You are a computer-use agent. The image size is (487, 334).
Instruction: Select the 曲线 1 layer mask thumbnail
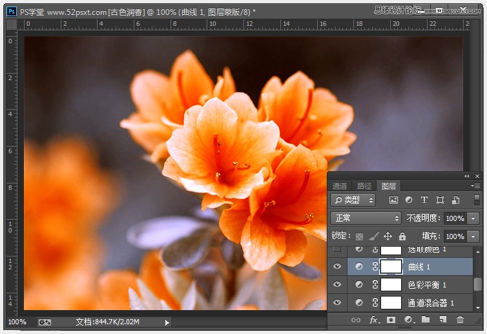[391, 267]
